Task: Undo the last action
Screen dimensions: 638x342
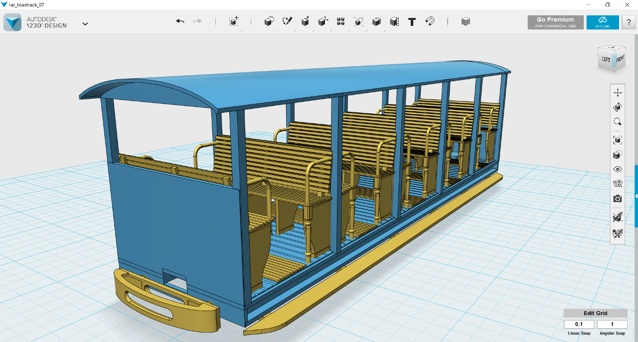Action: tap(180, 21)
